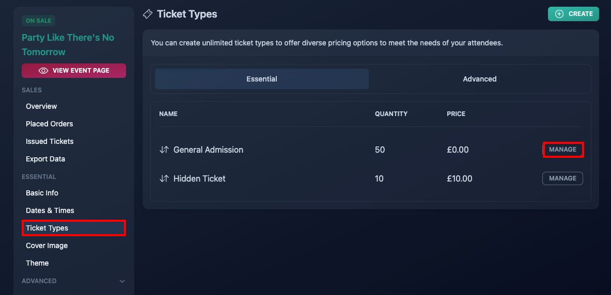Image resolution: width=611 pixels, height=295 pixels.
Task: Select Ticket Types in the sidebar
Action: (74, 227)
